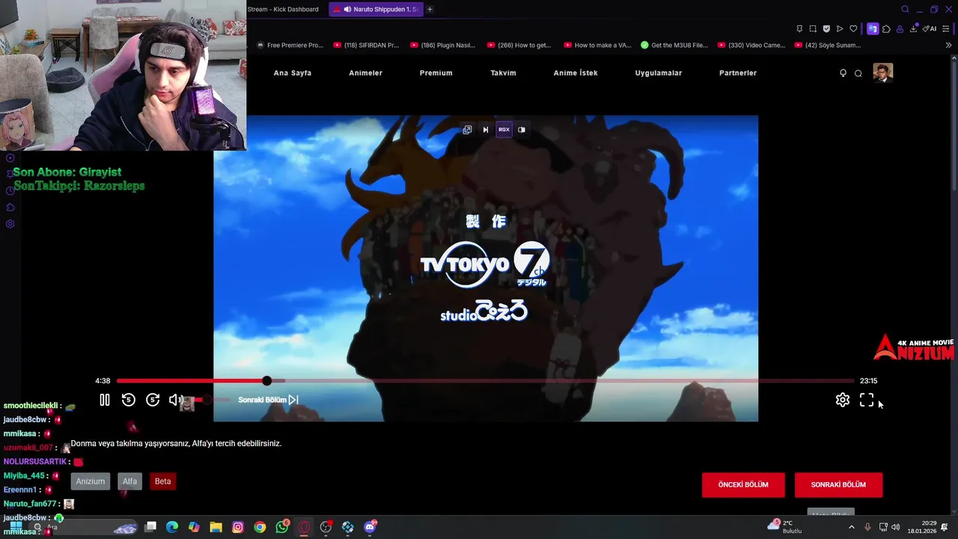Open the How to get... bookmark
Screen dimensions: 958x539
point(519,45)
